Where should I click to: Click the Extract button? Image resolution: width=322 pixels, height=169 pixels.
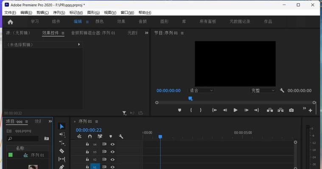pos(280,110)
